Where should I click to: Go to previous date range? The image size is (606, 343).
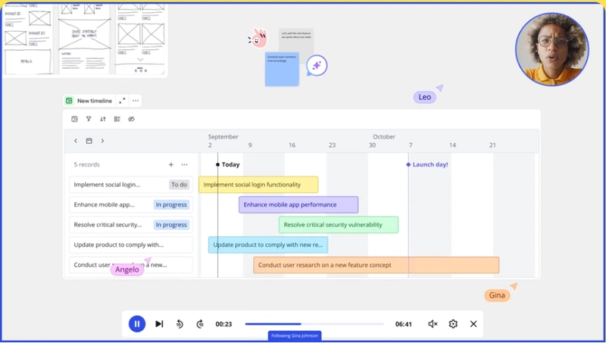pyautogui.click(x=76, y=141)
